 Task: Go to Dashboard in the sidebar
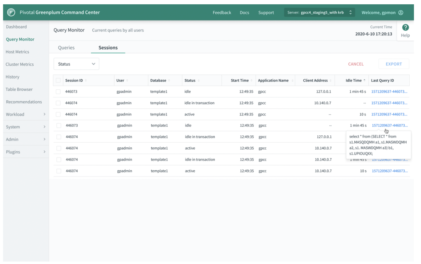coord(16,27)
